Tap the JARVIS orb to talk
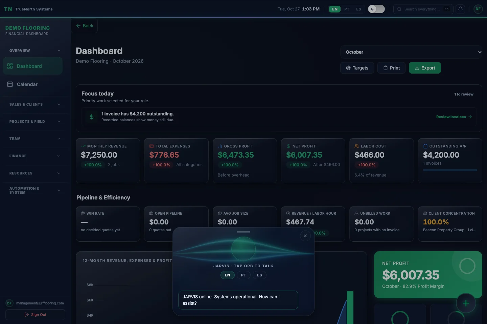This screenshot has height=324, width=487. click(x=243, y=249)
